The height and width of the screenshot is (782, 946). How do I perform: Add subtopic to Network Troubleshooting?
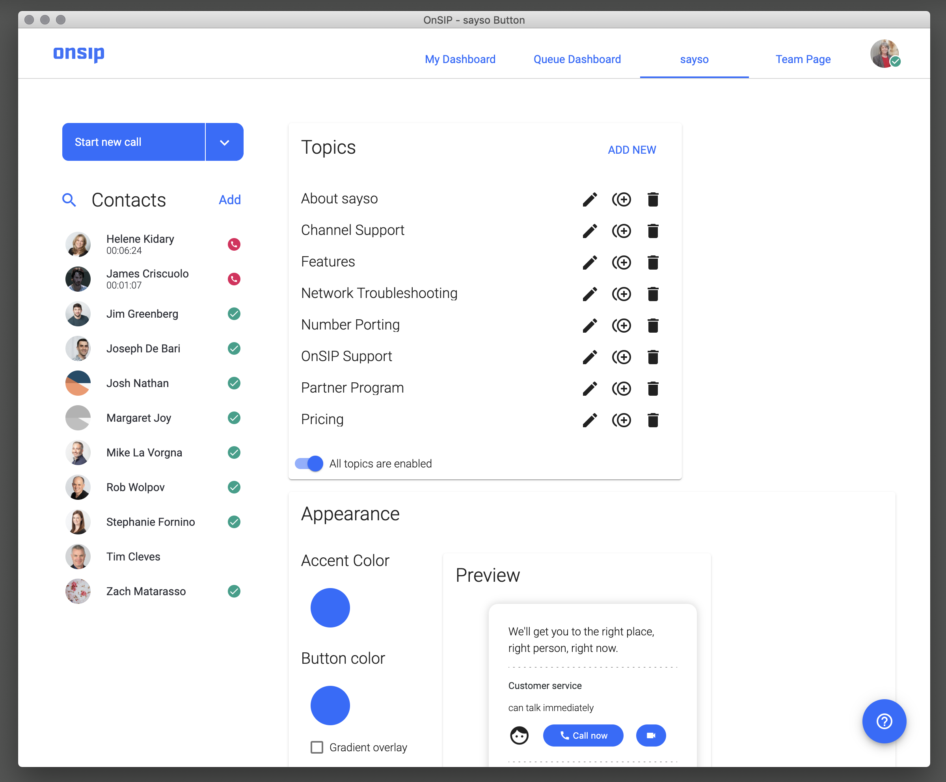click(621, 294)
